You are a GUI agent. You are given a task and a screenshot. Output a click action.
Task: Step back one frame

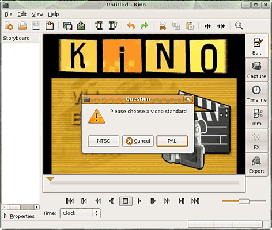coord(112,201)
